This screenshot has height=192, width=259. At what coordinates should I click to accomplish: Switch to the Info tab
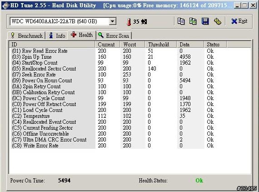(x=57, y=35)
